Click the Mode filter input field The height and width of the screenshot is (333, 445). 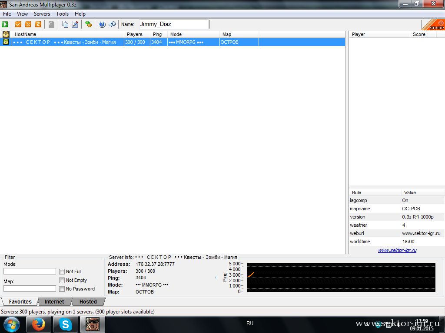[30, 271]
